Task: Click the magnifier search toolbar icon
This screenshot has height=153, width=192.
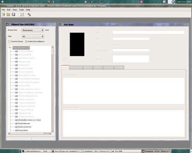Action: pos(22,15)
